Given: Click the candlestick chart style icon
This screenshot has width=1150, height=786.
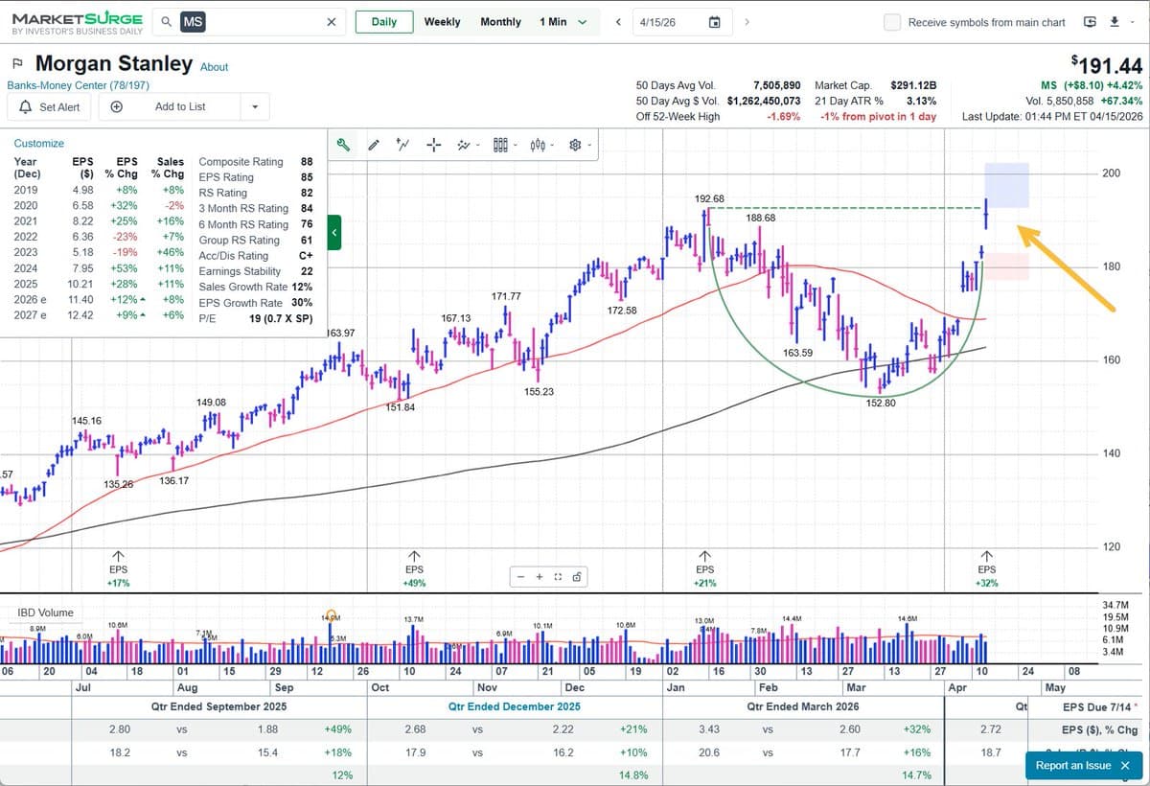Looking at the screenshot, I should tap(538, 145).
